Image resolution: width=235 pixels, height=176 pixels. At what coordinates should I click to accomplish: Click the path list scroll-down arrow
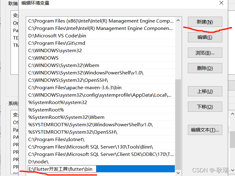point(178,173)
